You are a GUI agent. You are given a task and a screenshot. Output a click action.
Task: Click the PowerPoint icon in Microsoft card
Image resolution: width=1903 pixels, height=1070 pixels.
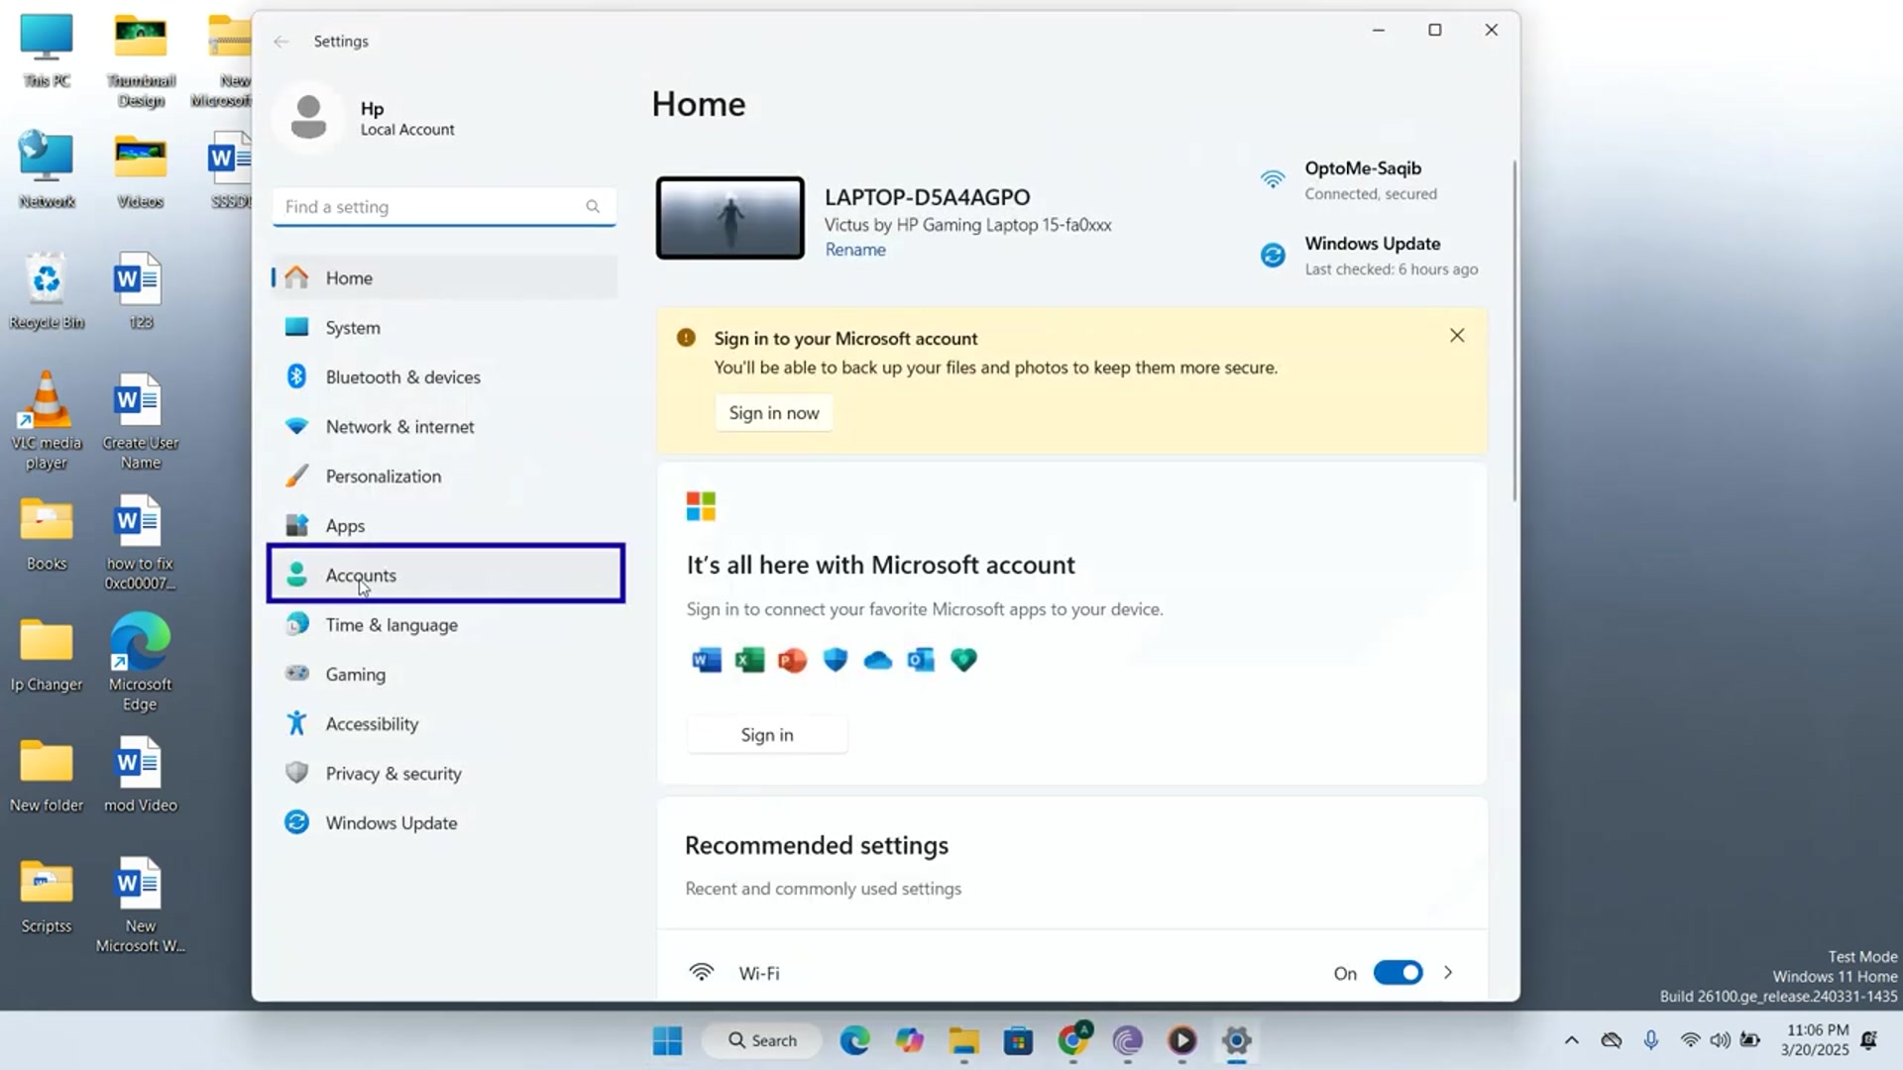click(792, 660)
